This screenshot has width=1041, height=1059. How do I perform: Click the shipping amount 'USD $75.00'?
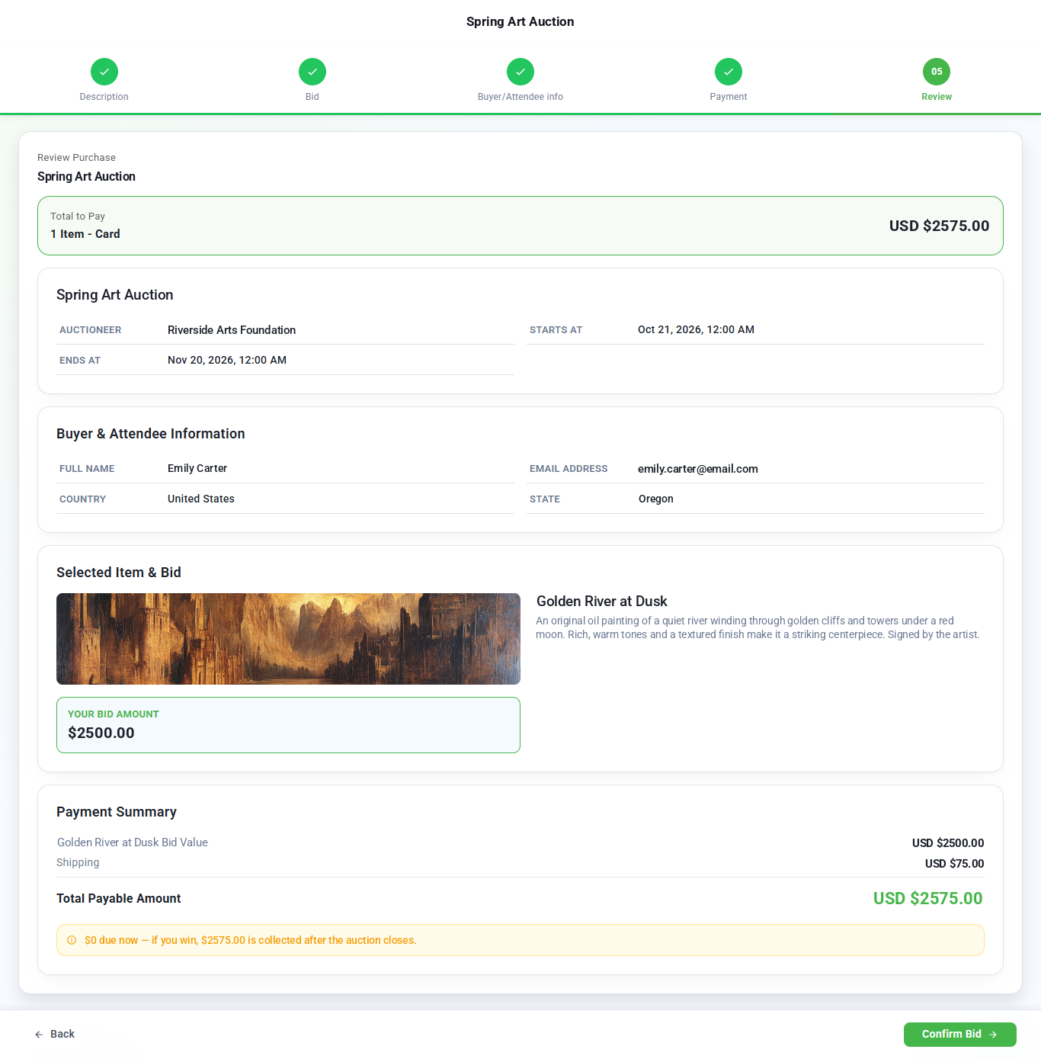coord(954,864)
